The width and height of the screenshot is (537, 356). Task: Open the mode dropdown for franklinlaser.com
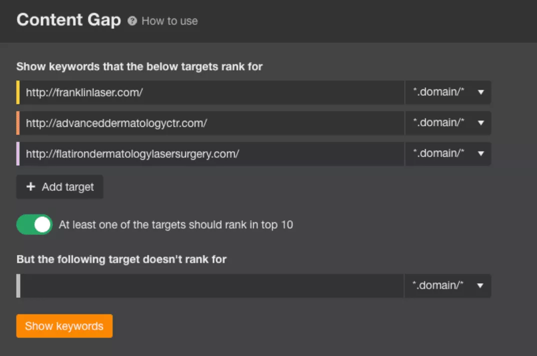[x=448, y=92]
